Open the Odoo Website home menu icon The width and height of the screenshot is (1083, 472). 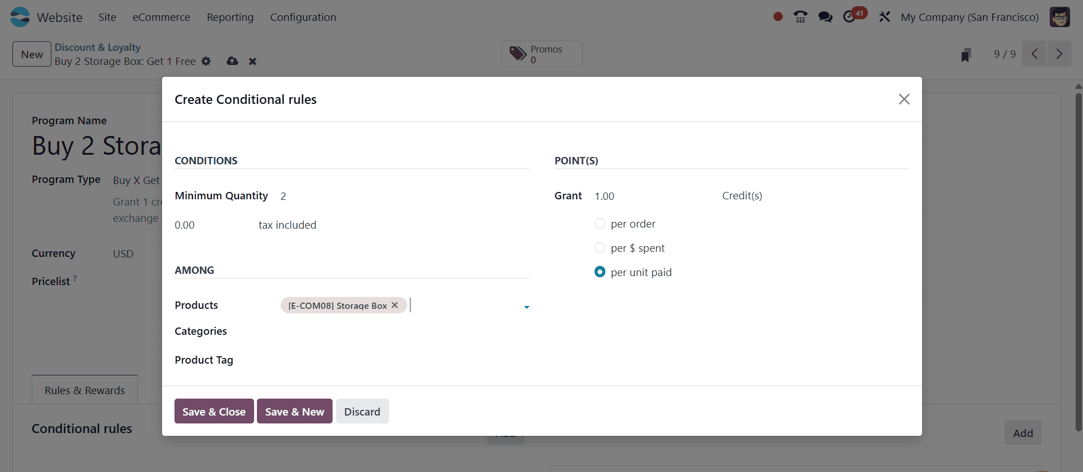[19, 17]
